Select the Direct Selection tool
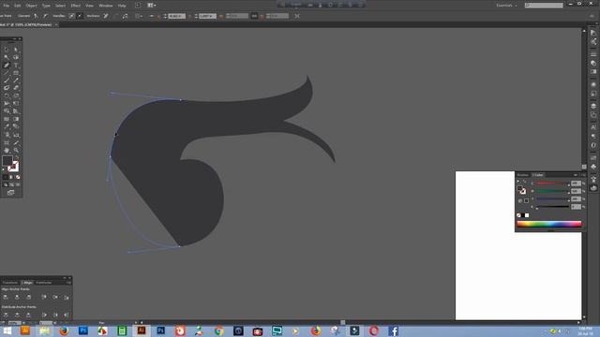Image resolution: width=600 pixels, height=337 pixels. 16,50
